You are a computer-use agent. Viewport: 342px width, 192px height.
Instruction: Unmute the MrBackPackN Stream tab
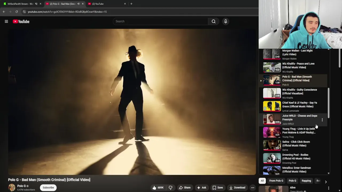coord(36,4)
